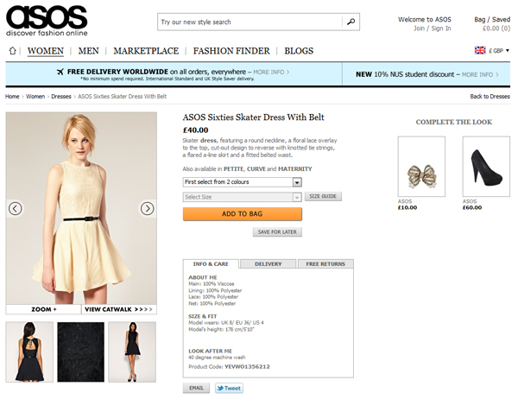Screen dimensions: 518x399
Task: Click the Twitter bird Tweet button
Action: tap(229, 388)
